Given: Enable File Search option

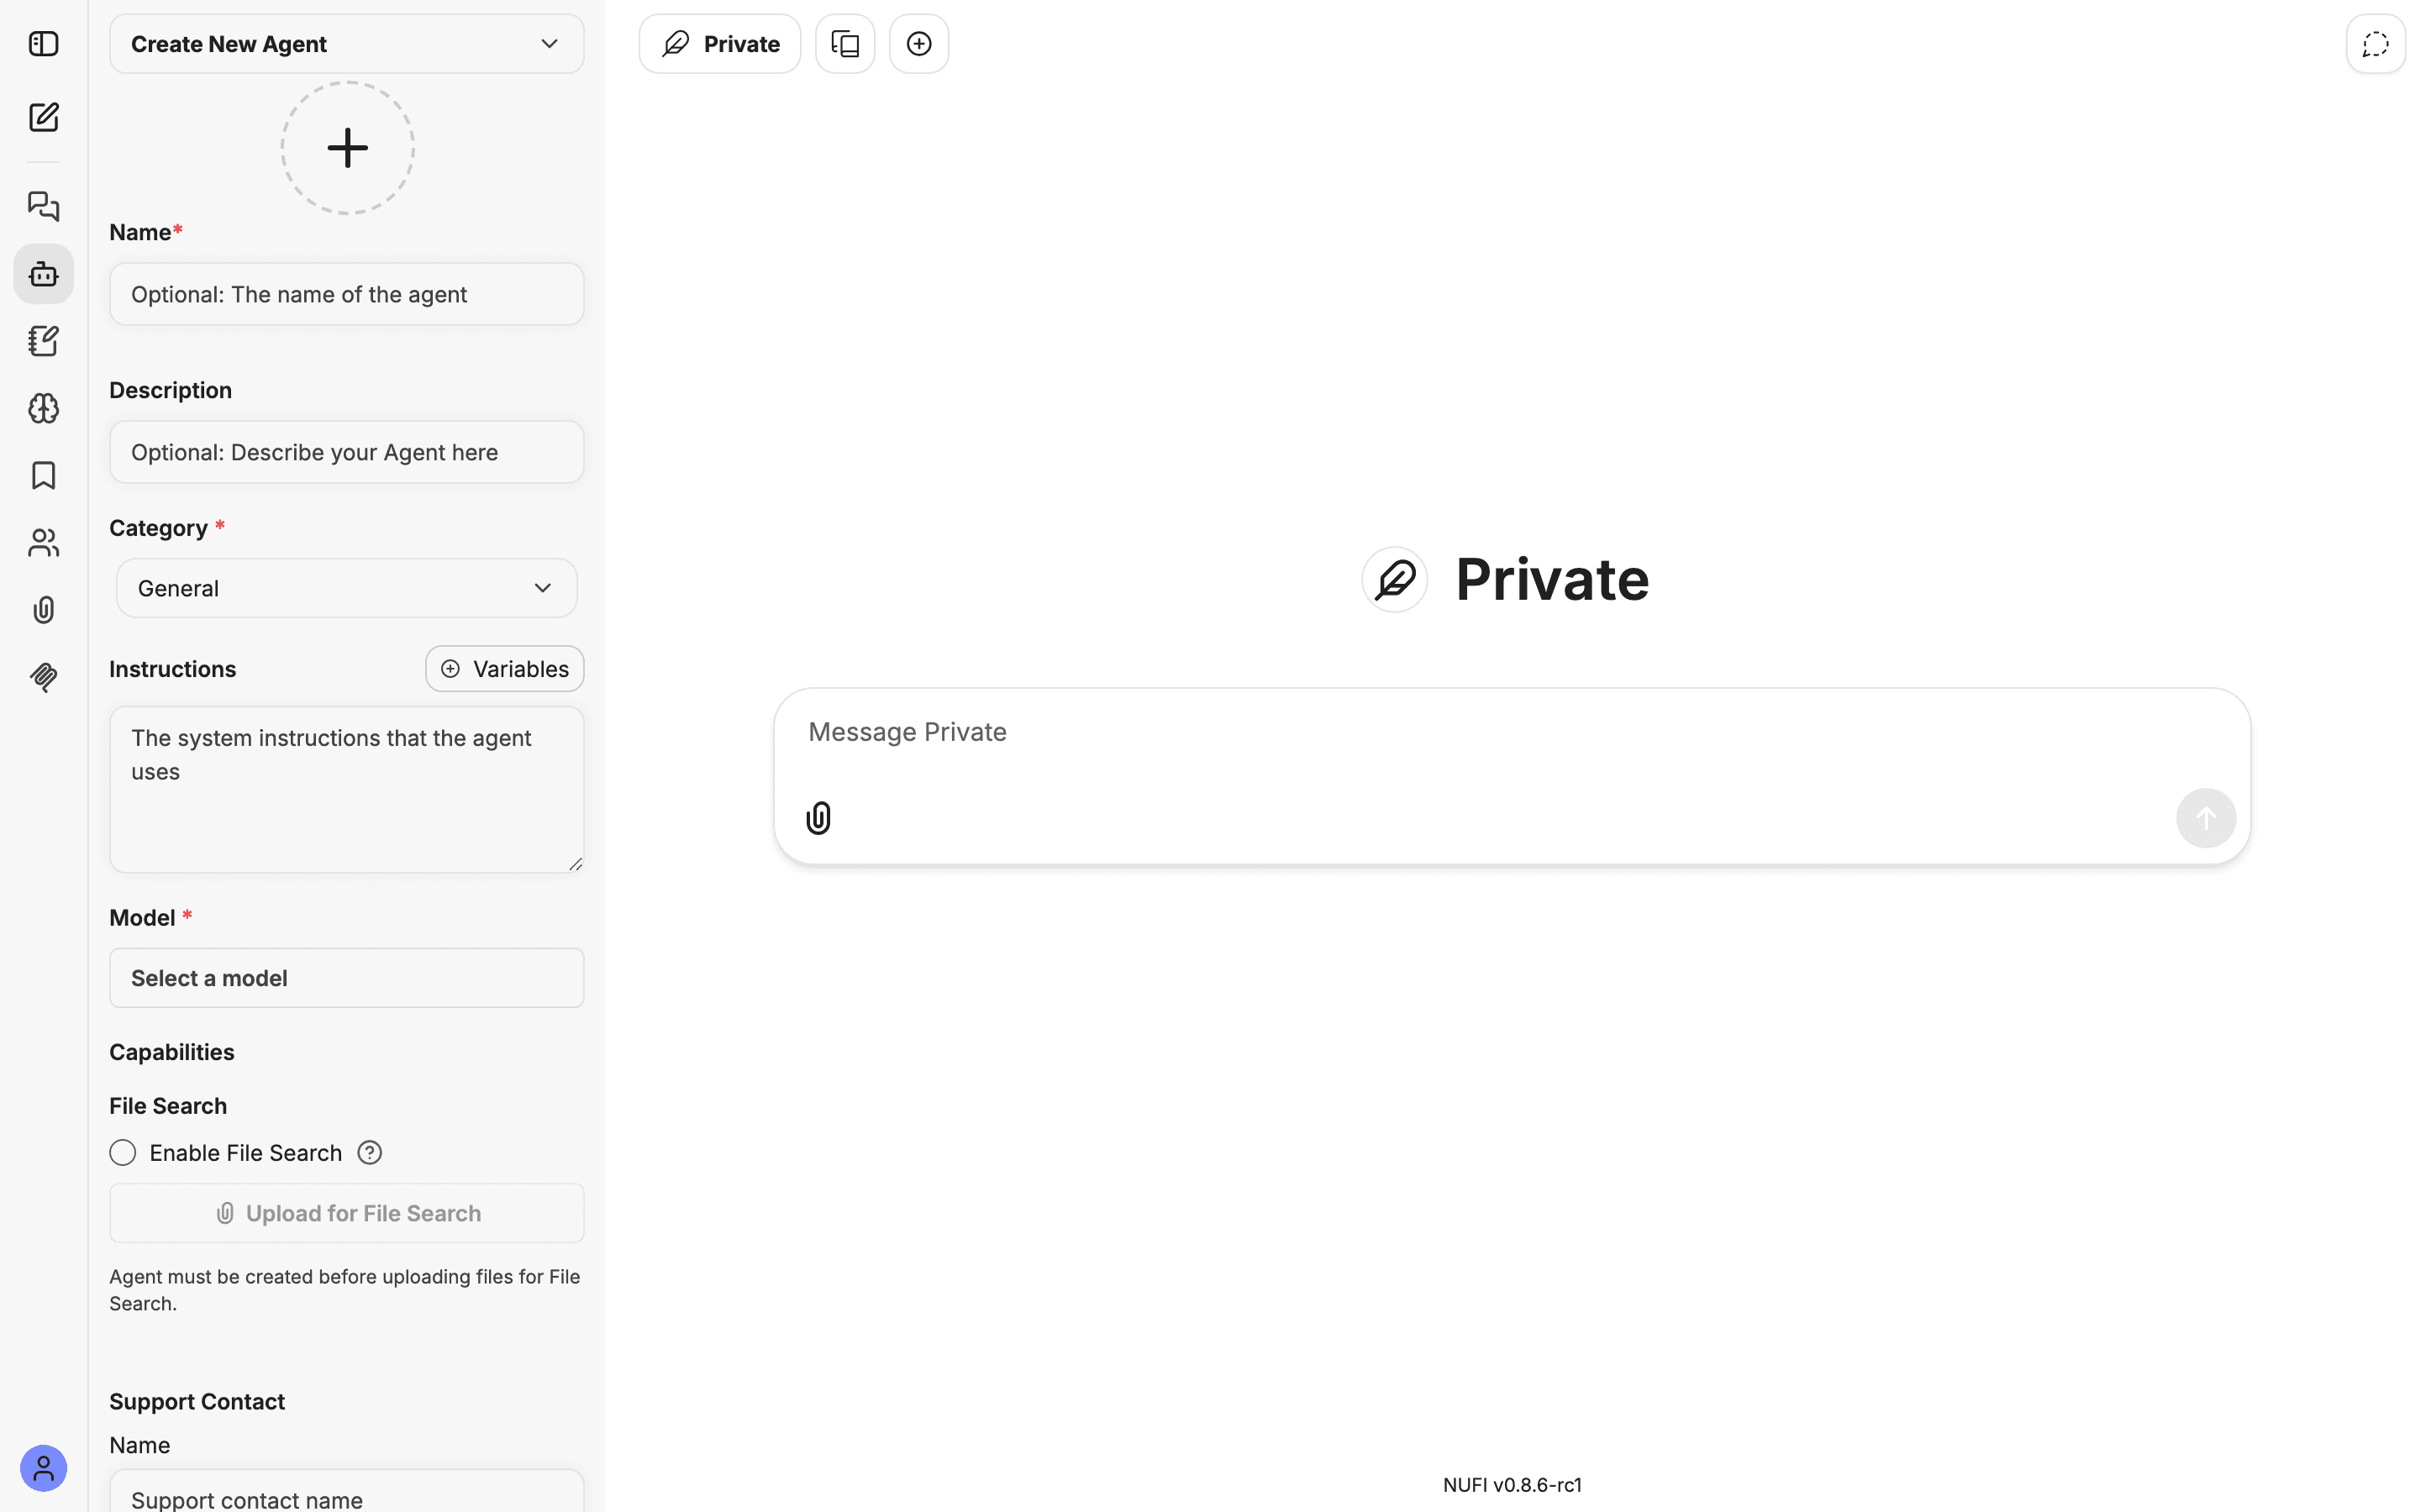Looking at the screenshot, I should coord(123,1153).
